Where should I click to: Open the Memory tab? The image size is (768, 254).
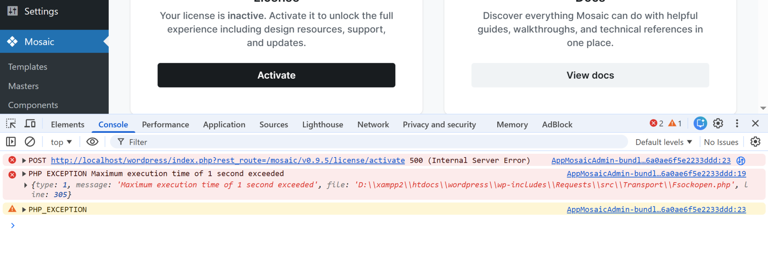click(512, 125)
